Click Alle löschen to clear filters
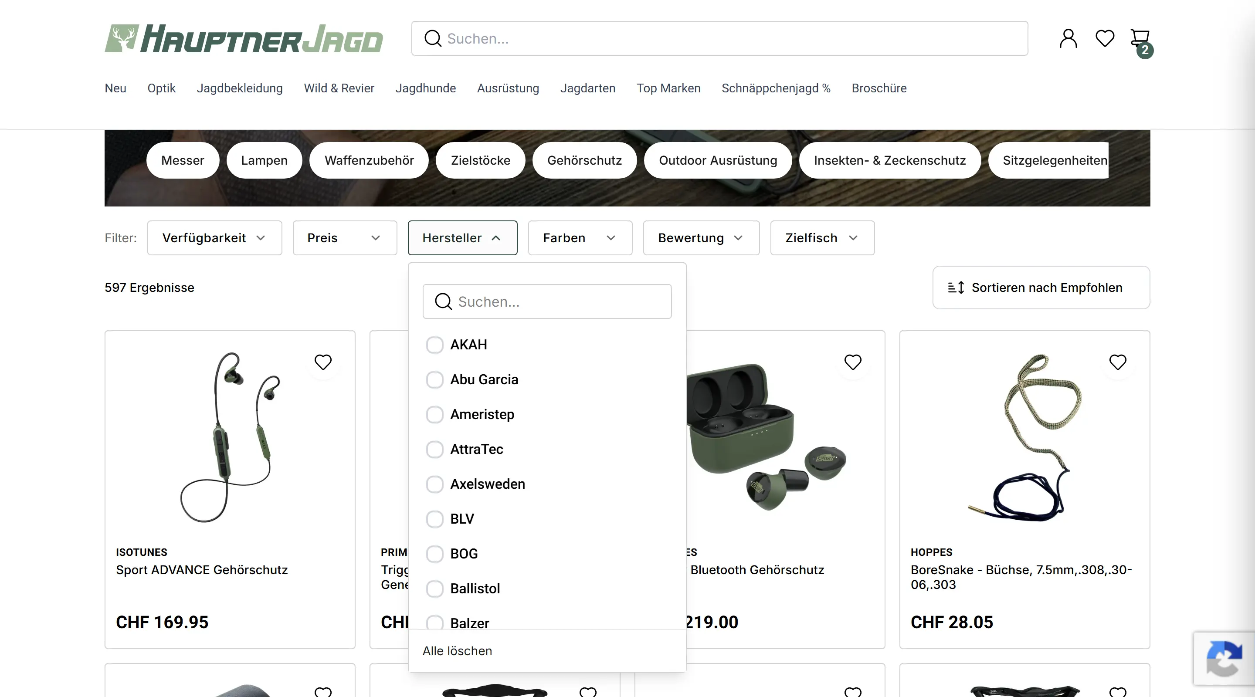Image resolution: width=1255 pixels, height=697 pixels. [x=457, y=651]
